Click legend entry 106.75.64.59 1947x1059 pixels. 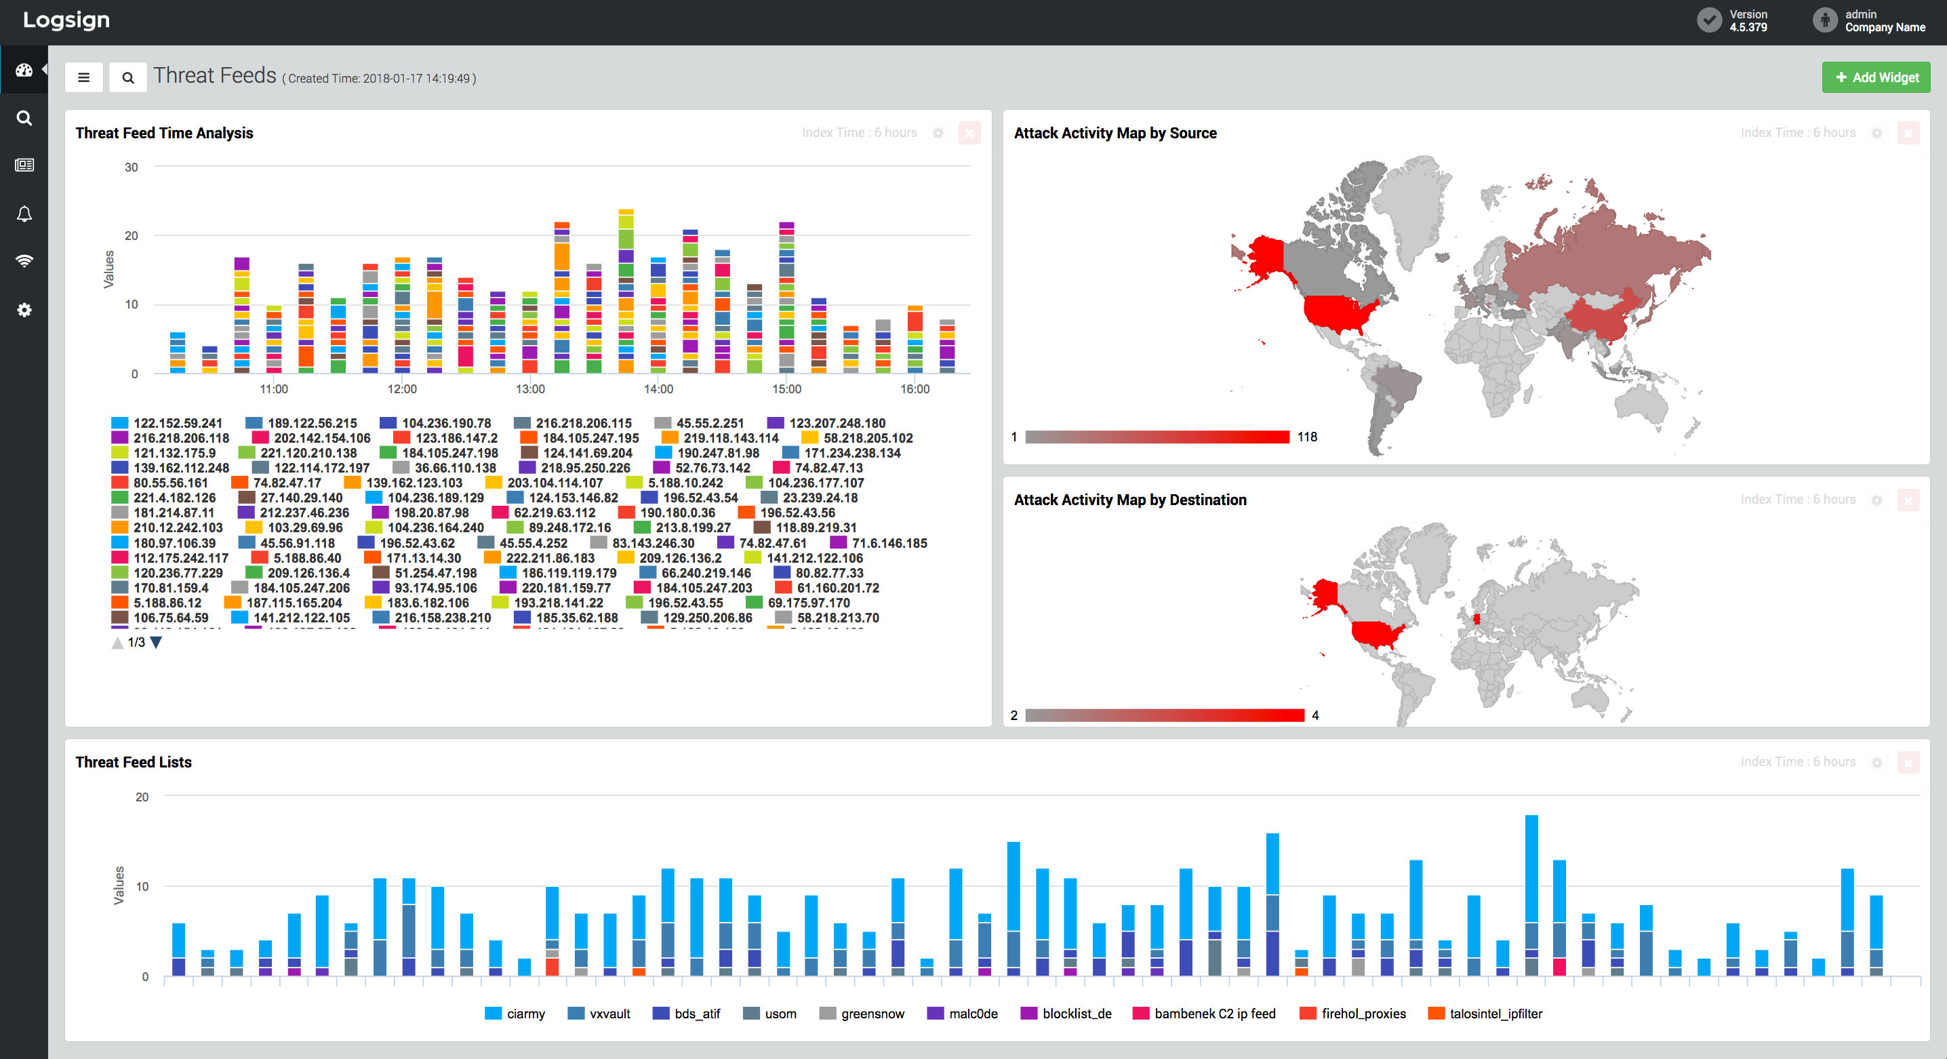click(x=160, y=618)
